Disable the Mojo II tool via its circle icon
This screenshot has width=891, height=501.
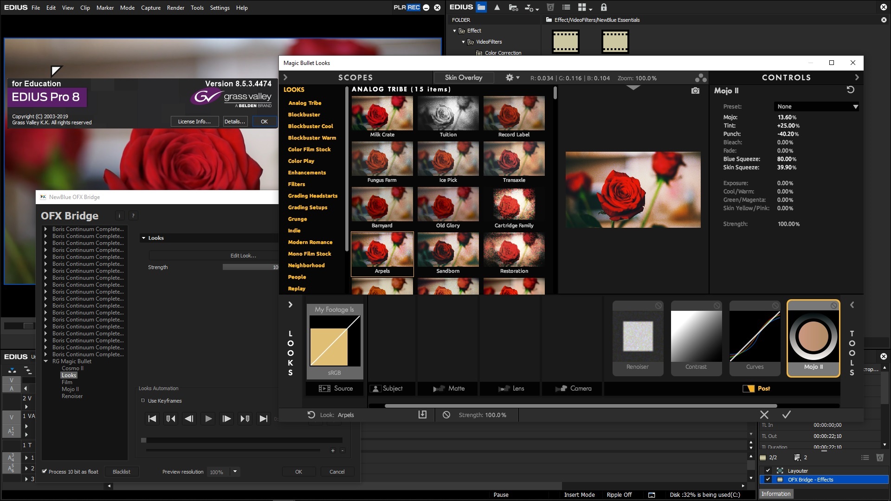click(x=834, y=306)
